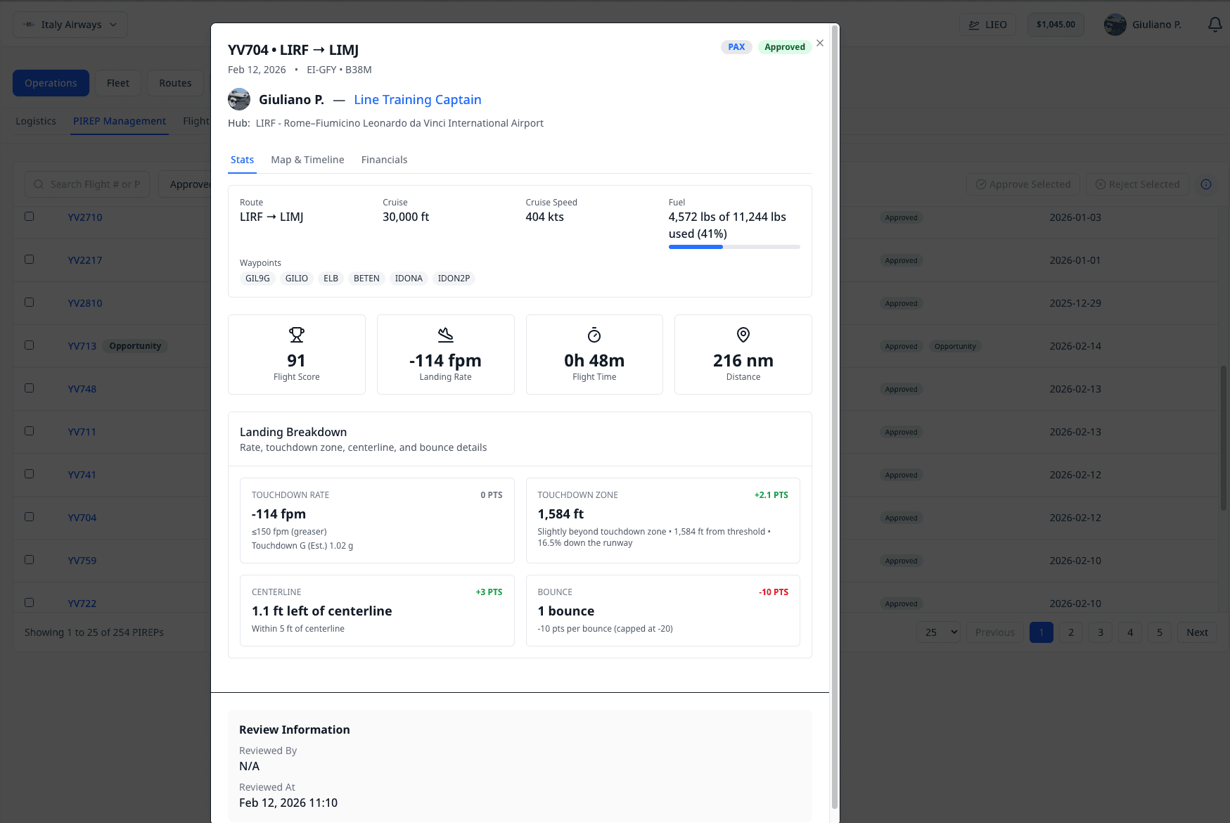1230x823 pixels.
Task: Open the rows-per-page 25 dropdown
Action: click(938, 632)
